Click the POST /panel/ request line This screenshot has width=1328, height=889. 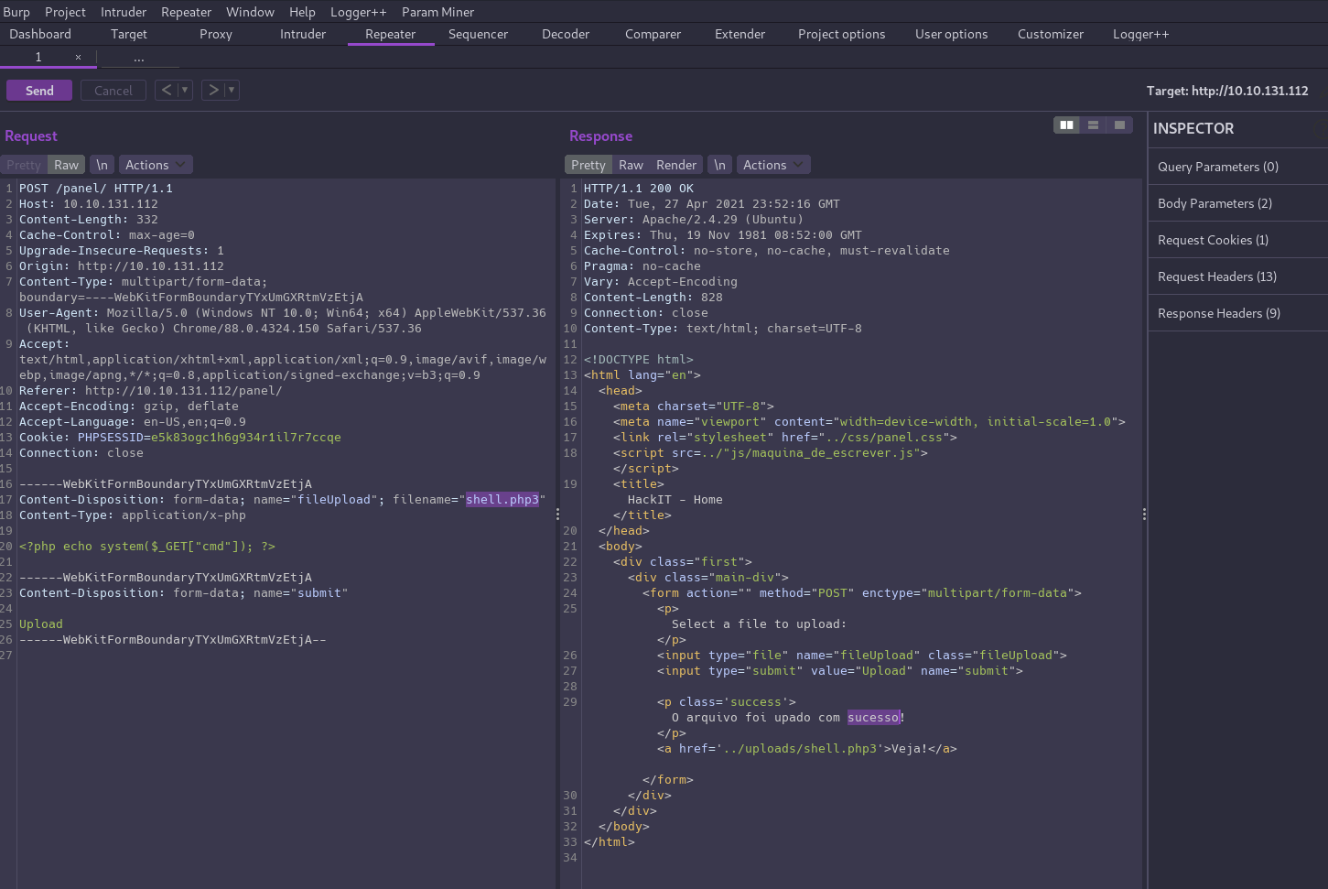(x=96, y=189)
